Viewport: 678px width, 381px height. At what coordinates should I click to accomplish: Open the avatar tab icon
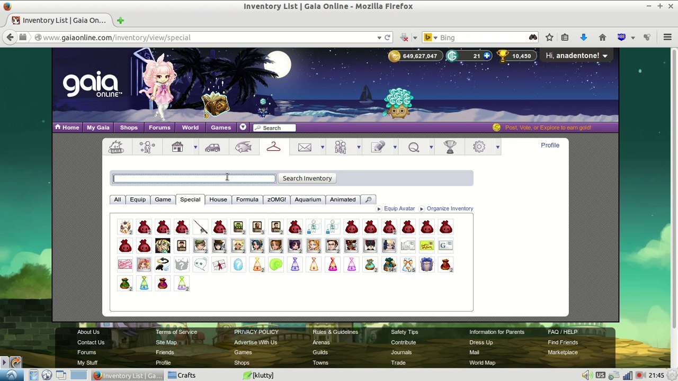tap(147, 147)
